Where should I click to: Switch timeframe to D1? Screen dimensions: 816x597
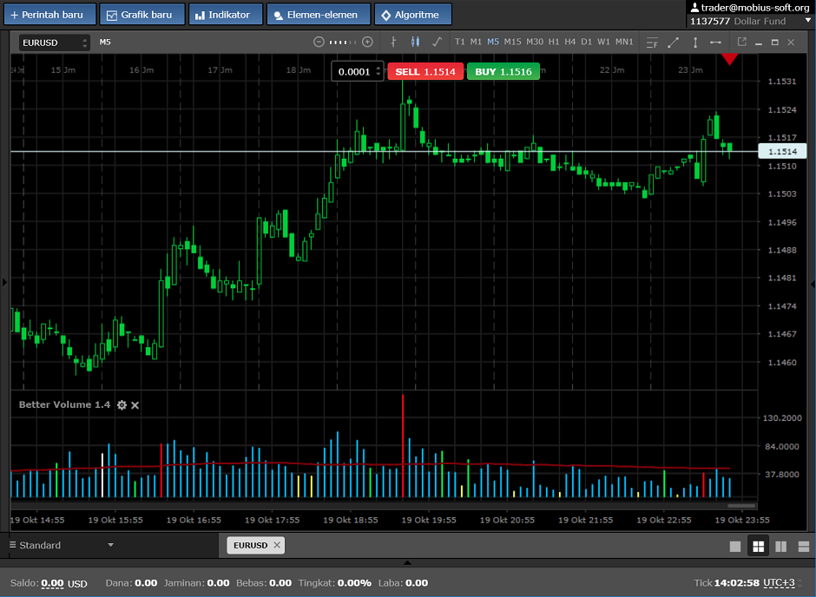point(587,42)
